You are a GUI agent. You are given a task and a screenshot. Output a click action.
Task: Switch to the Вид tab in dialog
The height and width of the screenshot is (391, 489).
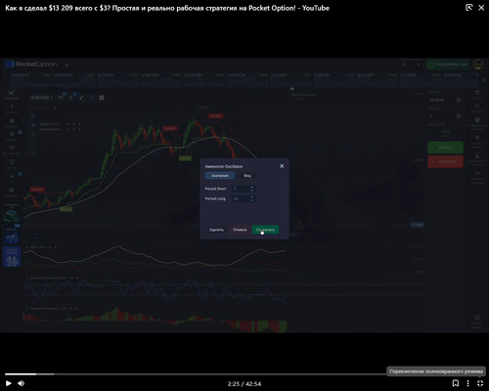tap(247, 176)
